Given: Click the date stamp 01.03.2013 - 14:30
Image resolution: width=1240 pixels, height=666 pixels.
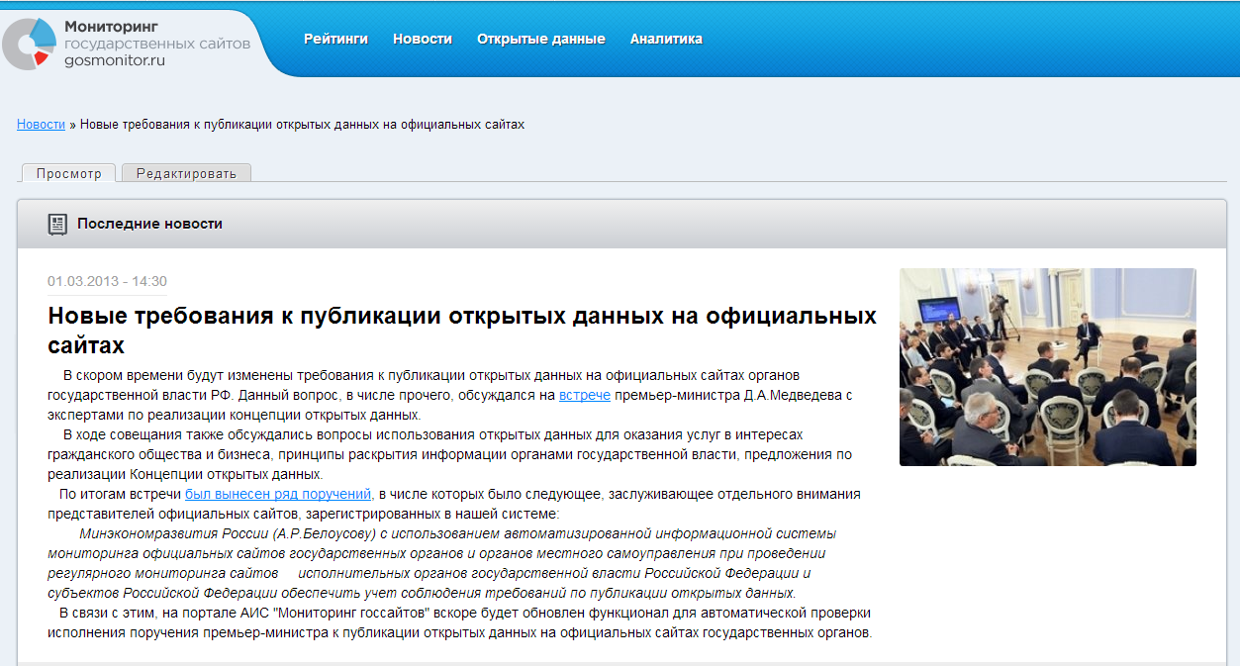Looking at the screenshot, I should (x=107, y=282).
